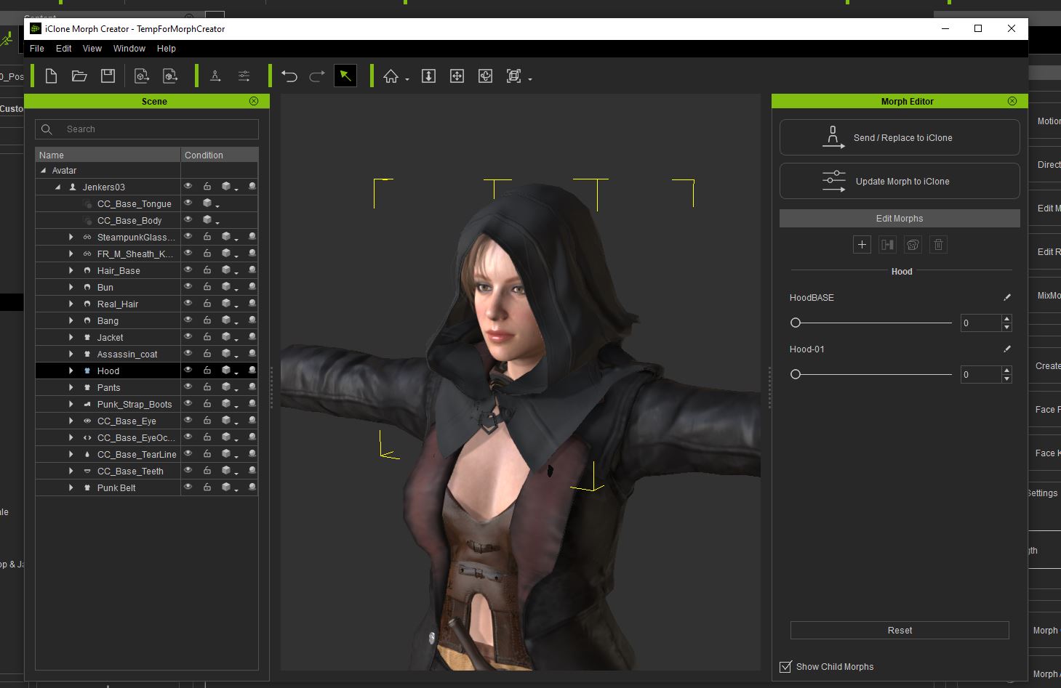Click the Edit Morphs header bar
The height and width of the screenshot is (688, 1061).
tap(900, 219)
